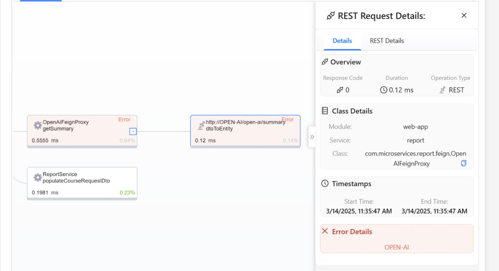Screen dimensions: 499x271
Task: Click the Class Details list icon
Action: 325,111
